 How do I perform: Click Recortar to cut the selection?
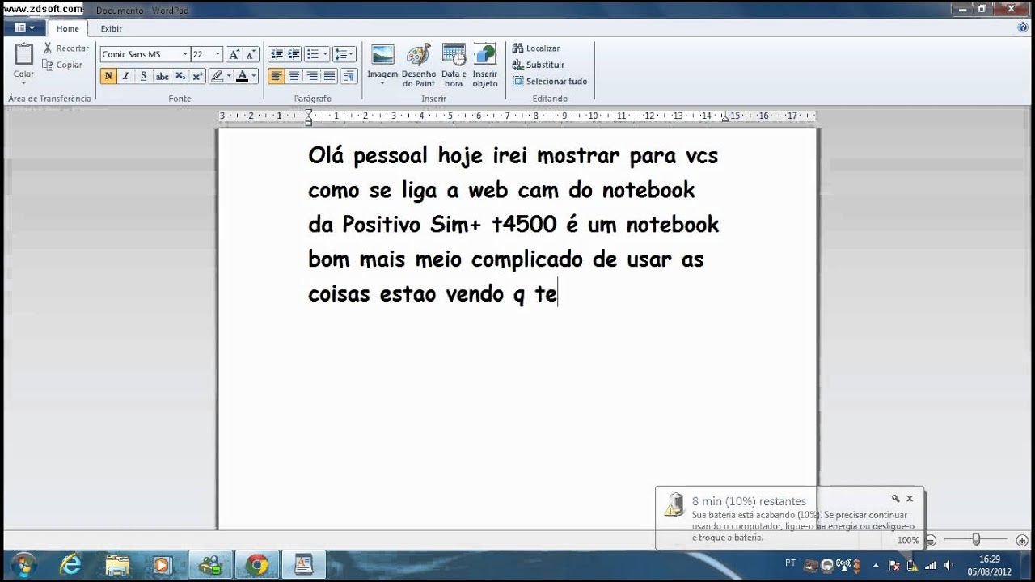pyautogui.click(x=65, y=48)
